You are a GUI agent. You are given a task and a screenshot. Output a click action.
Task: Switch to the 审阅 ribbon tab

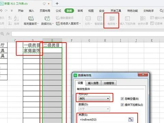(80, 11)
